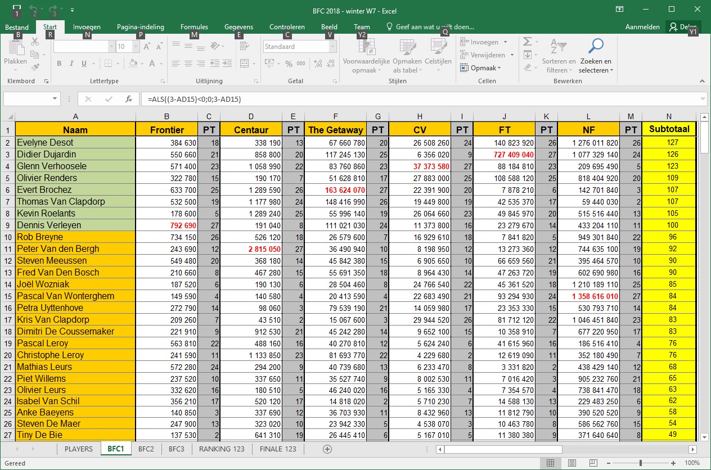Click the Delen share button
This screenshot has height=470, width=711.
pos(683,27)
